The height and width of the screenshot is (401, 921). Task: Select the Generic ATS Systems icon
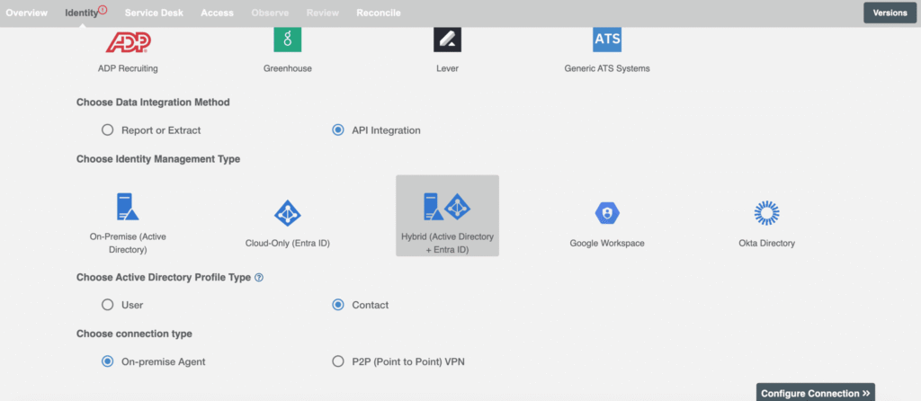point(607,40)
